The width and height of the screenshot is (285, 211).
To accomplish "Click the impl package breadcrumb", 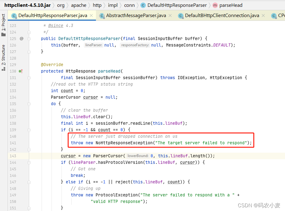I will (x=113, y=5).
